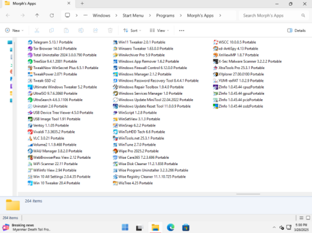This screenshot has height=233, width=312.
Task: Click the Telegram 5.13.1 Portable icon
Action: point(30,42)
